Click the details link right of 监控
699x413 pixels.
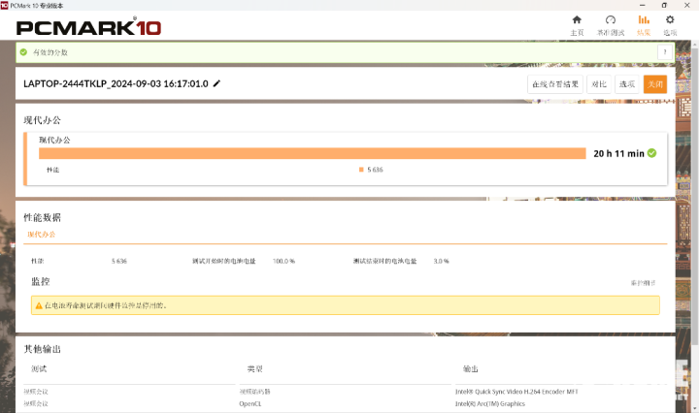click(x=643, y=282)
